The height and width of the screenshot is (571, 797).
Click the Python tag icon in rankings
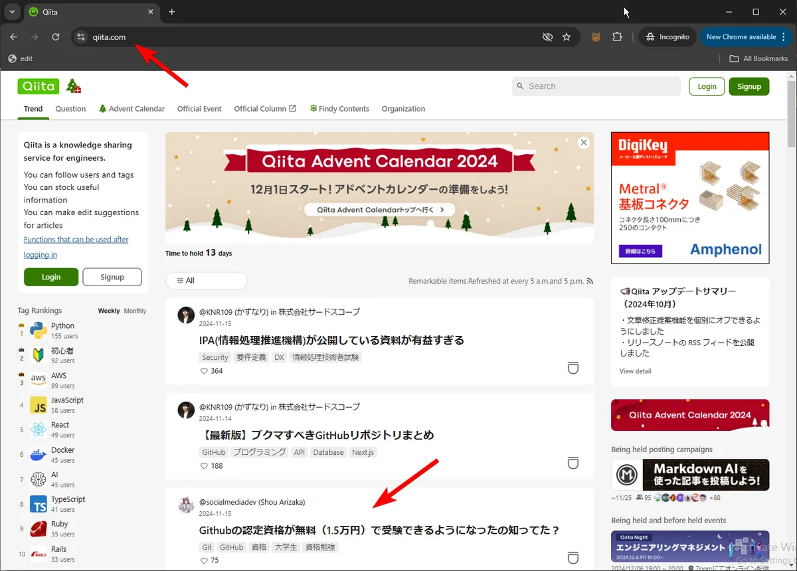click(x=39, y=330)
